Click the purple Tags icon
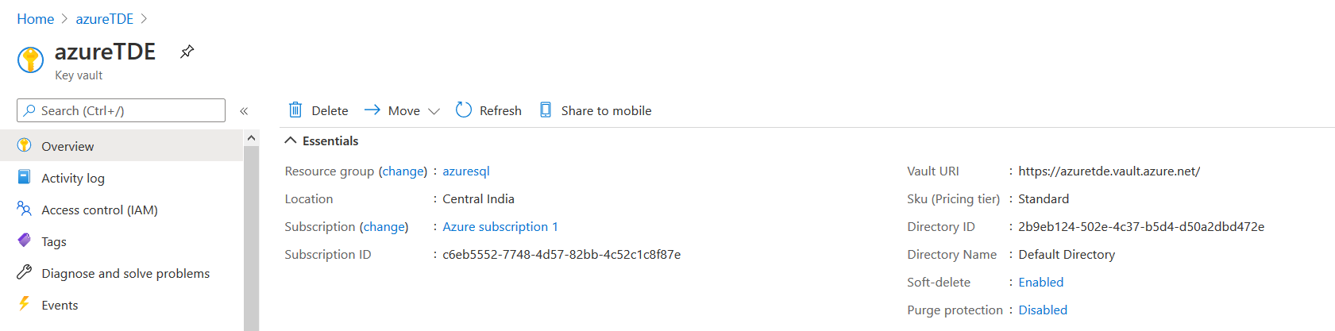 25,241
